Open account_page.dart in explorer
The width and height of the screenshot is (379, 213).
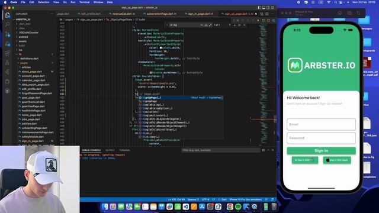coord(33,76)
